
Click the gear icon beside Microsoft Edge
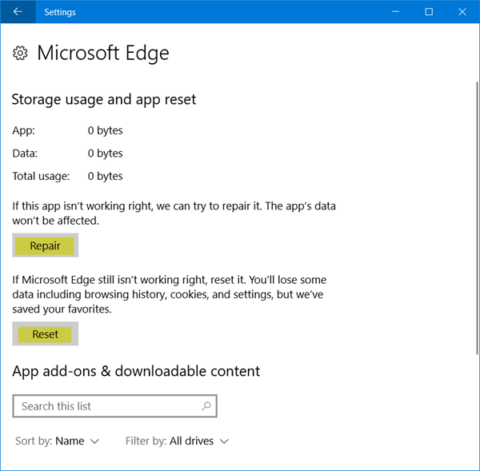(x=20, y=54)
